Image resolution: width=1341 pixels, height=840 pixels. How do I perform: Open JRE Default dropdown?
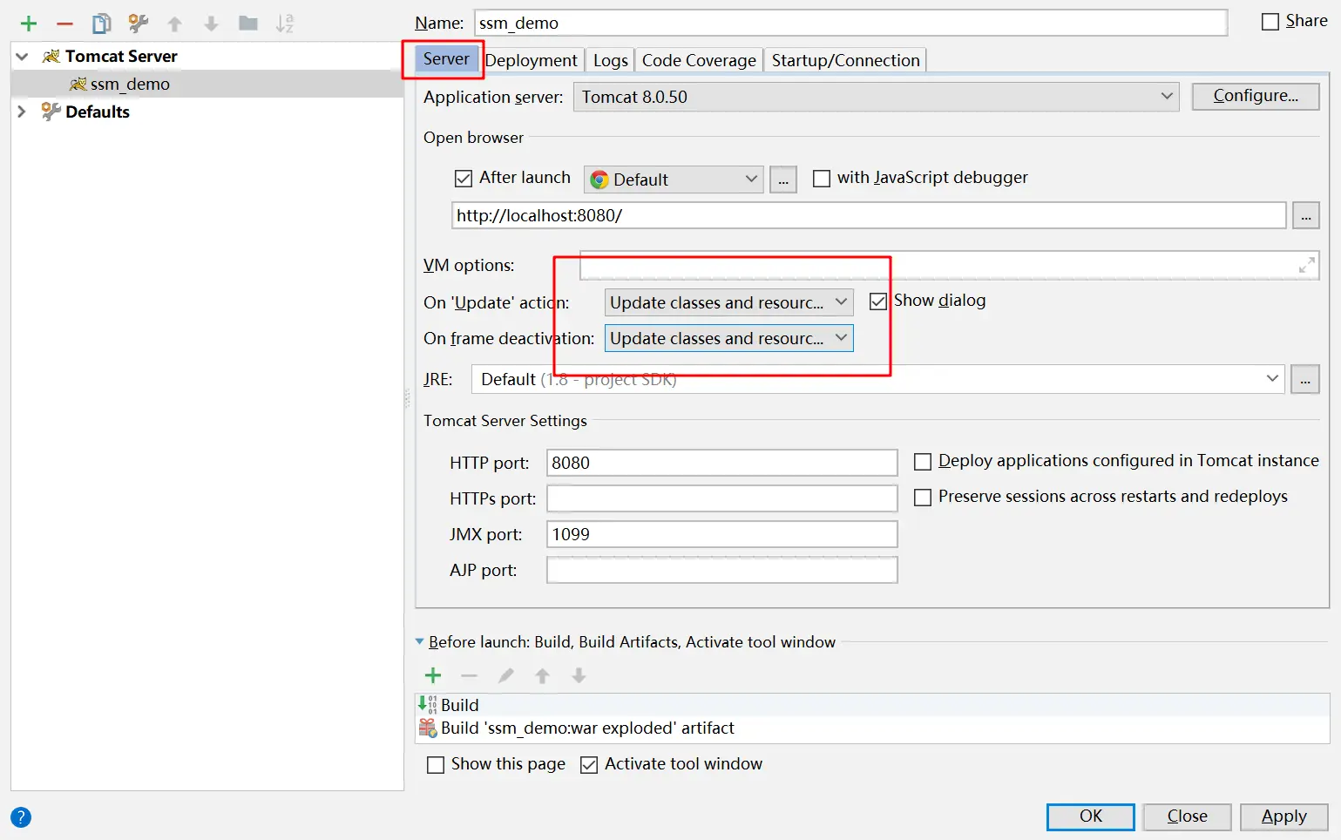coord(877,379)
